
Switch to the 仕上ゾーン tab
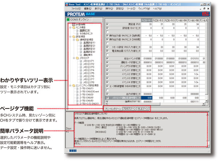tap(143, 108)
